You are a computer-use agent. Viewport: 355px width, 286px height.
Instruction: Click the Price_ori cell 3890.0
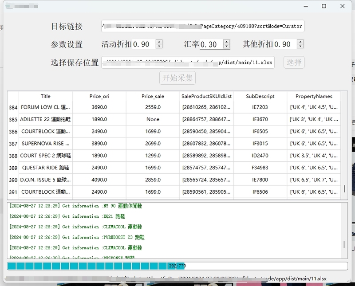coord(99,144)
